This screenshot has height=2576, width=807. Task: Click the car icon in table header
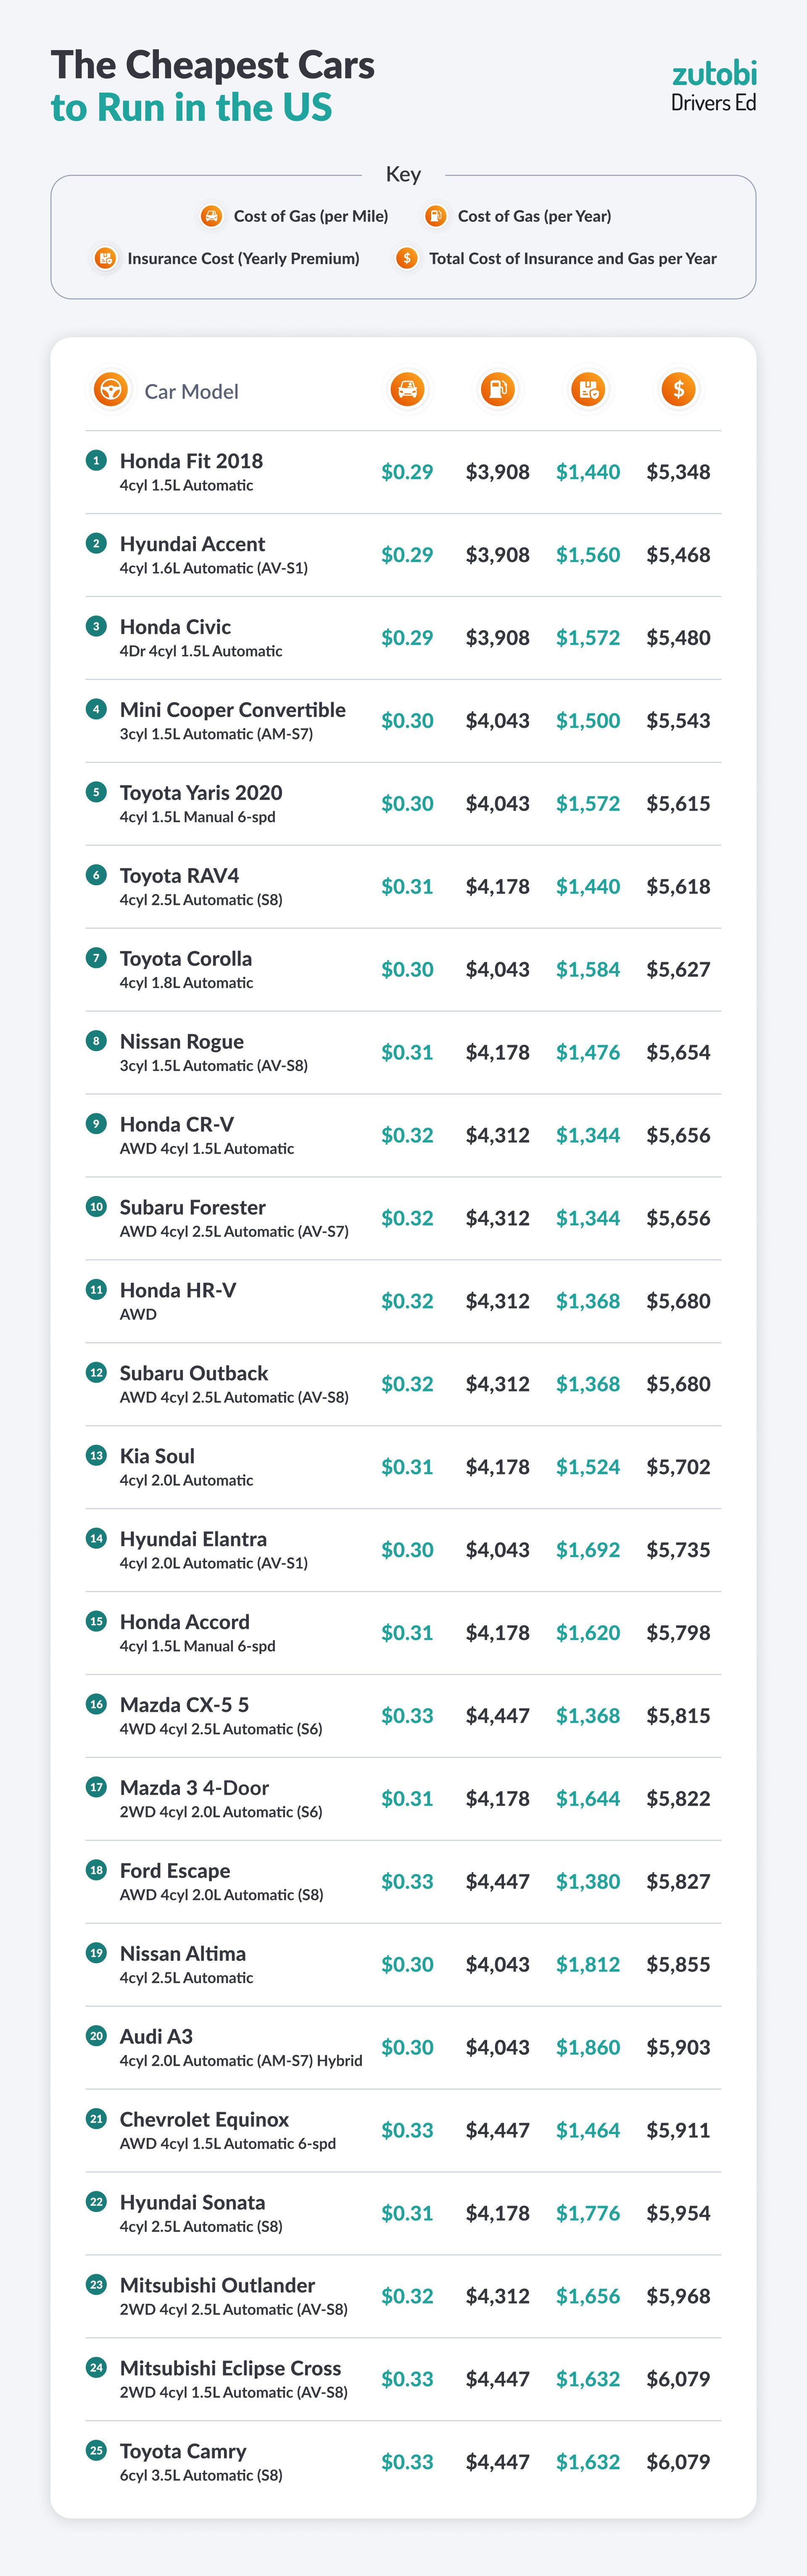click(x=408, y=389)
